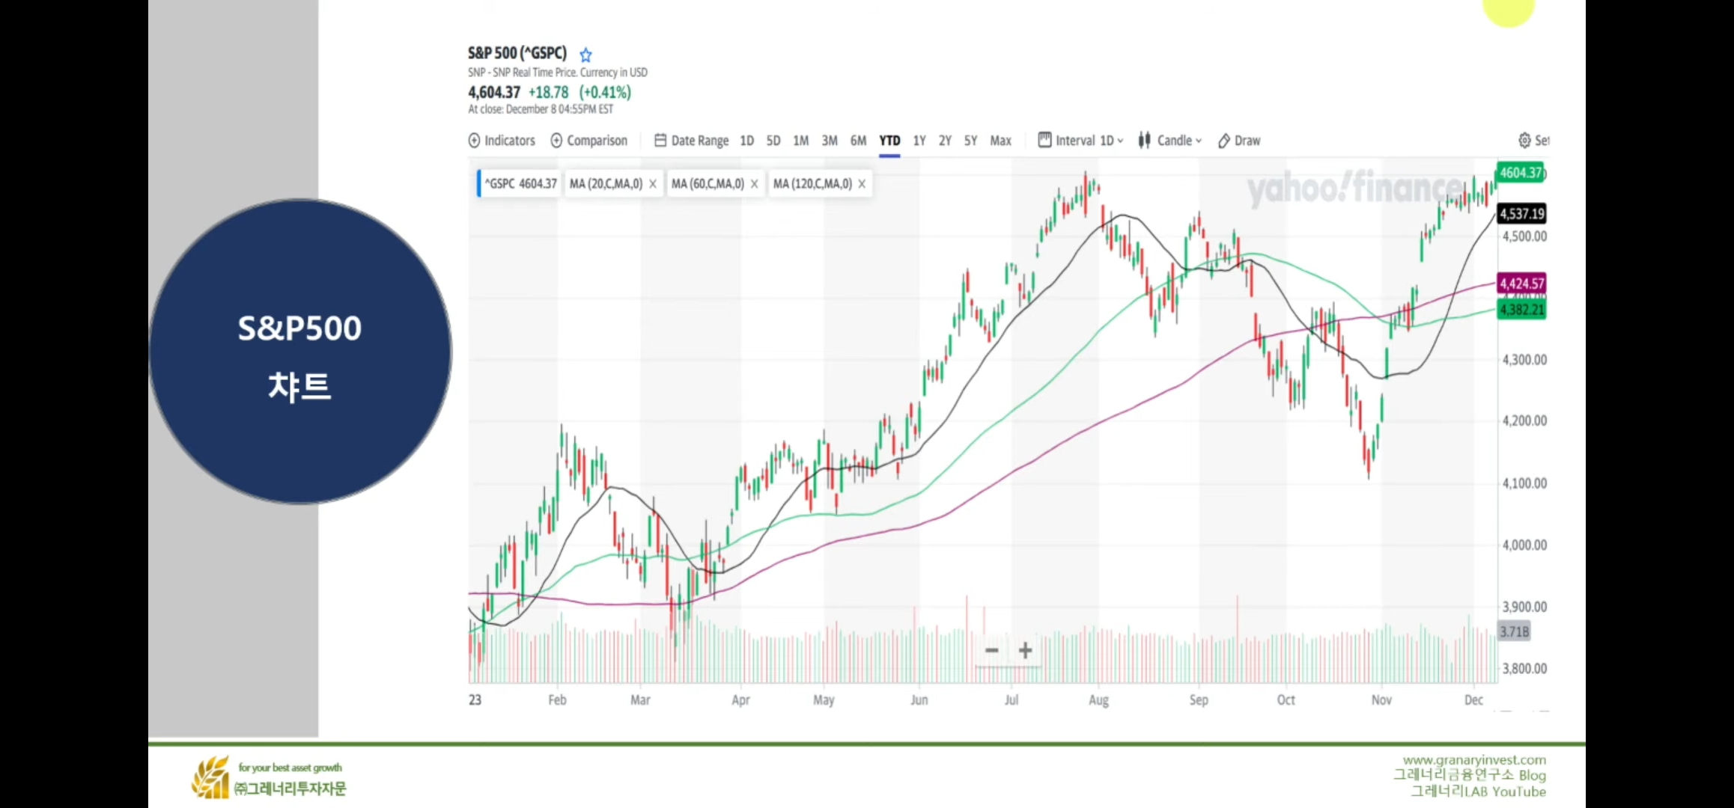Select the 5D range
This screenshot has width=1734, height=808.
[x=773, y=141]
